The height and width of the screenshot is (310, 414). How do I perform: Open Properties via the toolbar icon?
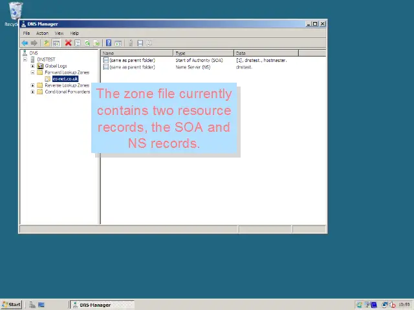click(78, 43)
